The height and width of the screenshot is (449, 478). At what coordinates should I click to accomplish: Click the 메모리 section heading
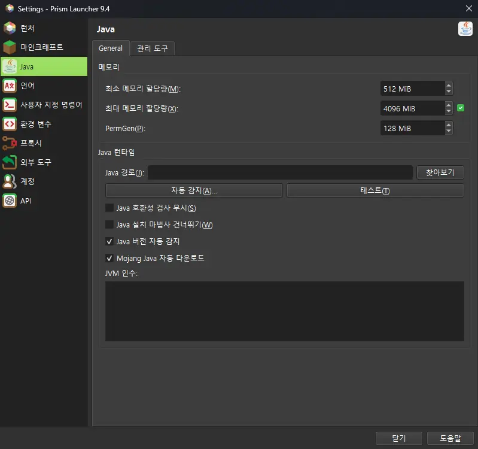[x=108, y=67]
